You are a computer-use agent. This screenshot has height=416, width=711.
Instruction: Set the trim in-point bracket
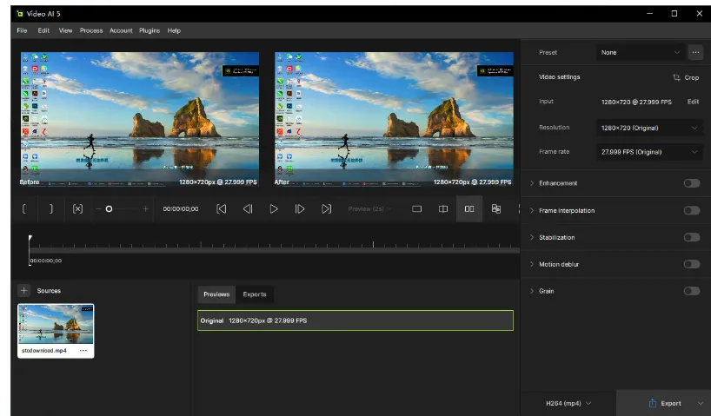[24, 209]
